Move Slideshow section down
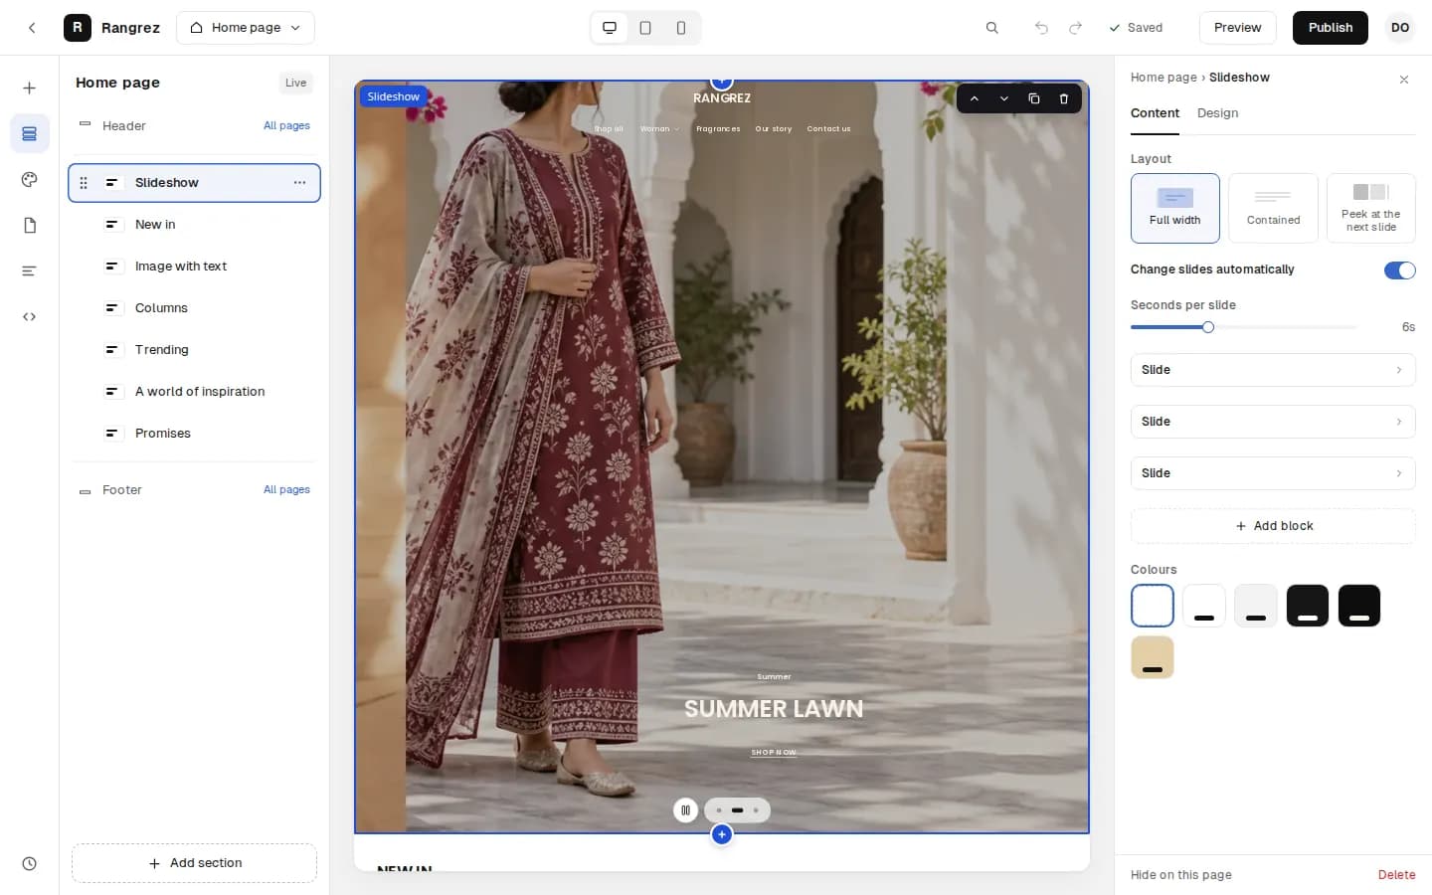This screenshot has height=895, width=1432. click(x=1004, y=99)
